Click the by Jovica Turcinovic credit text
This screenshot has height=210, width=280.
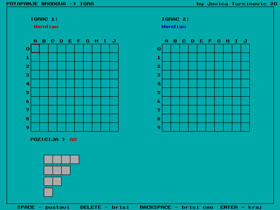237,4
